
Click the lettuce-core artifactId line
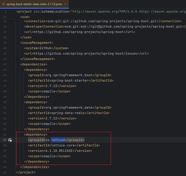(64, 145)
